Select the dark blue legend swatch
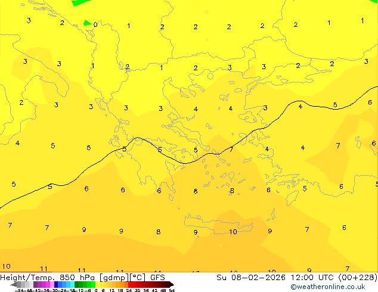This screenshot has width=378, height=292. (56, 284)
